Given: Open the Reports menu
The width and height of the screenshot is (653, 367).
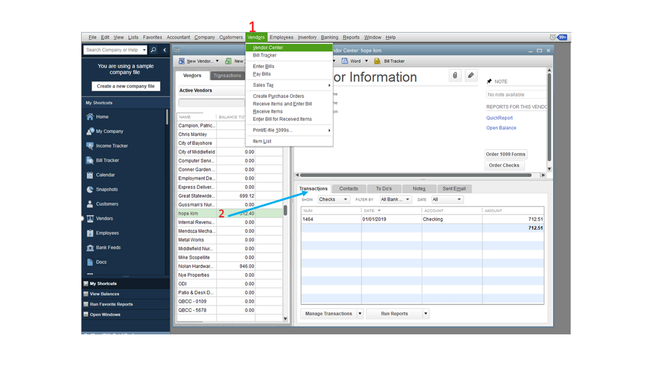Looking at the screenshot, I should pos(351,37).
